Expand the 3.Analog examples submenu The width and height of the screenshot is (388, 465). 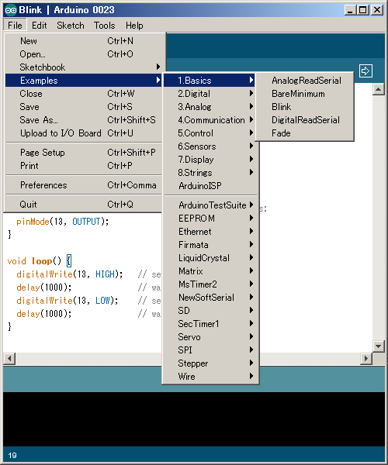click(x=210, y=107)
